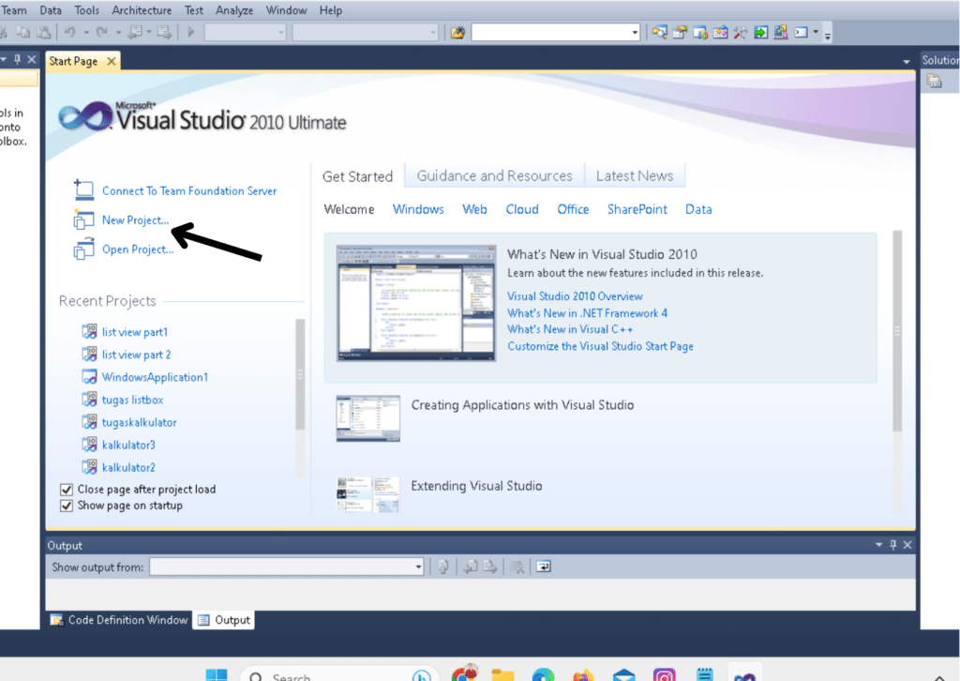Open Output panel window position menu
The image size is (960, 681).
pos(879,545)
